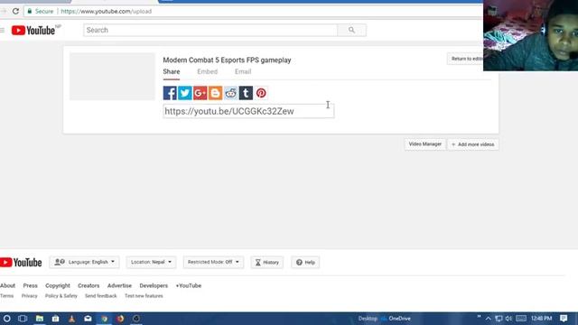
Task: Switch to Chrome on taskbar
Action: 105,319
